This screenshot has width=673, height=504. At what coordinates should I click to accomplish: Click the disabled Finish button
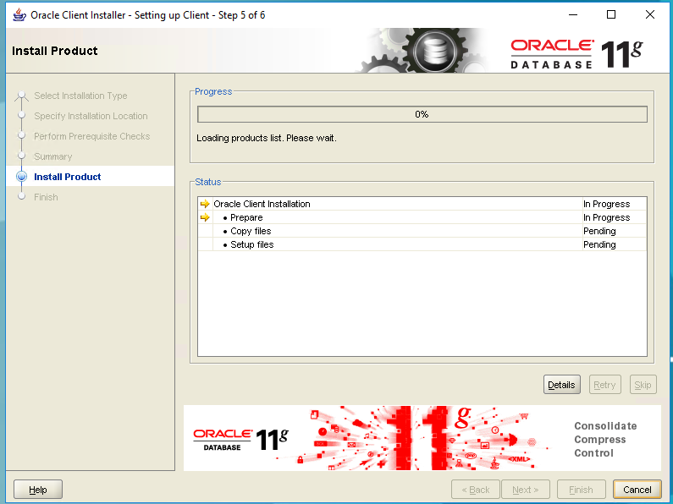click(581, 490)
